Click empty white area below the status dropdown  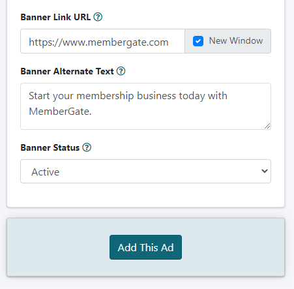click(x=145, y=195)
